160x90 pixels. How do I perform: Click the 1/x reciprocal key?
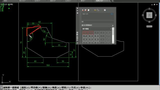coord(108,33)
